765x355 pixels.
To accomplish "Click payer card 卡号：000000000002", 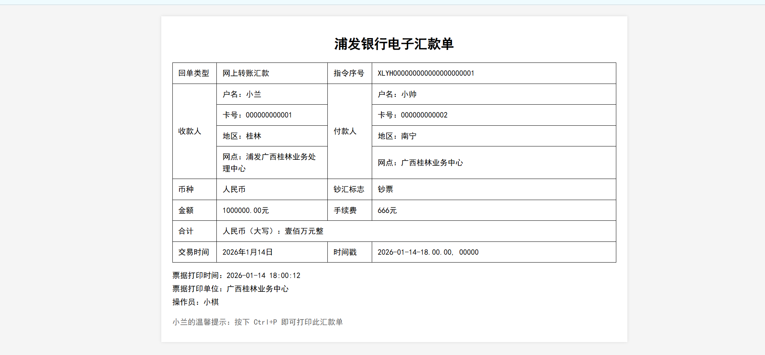I will 494,115.
